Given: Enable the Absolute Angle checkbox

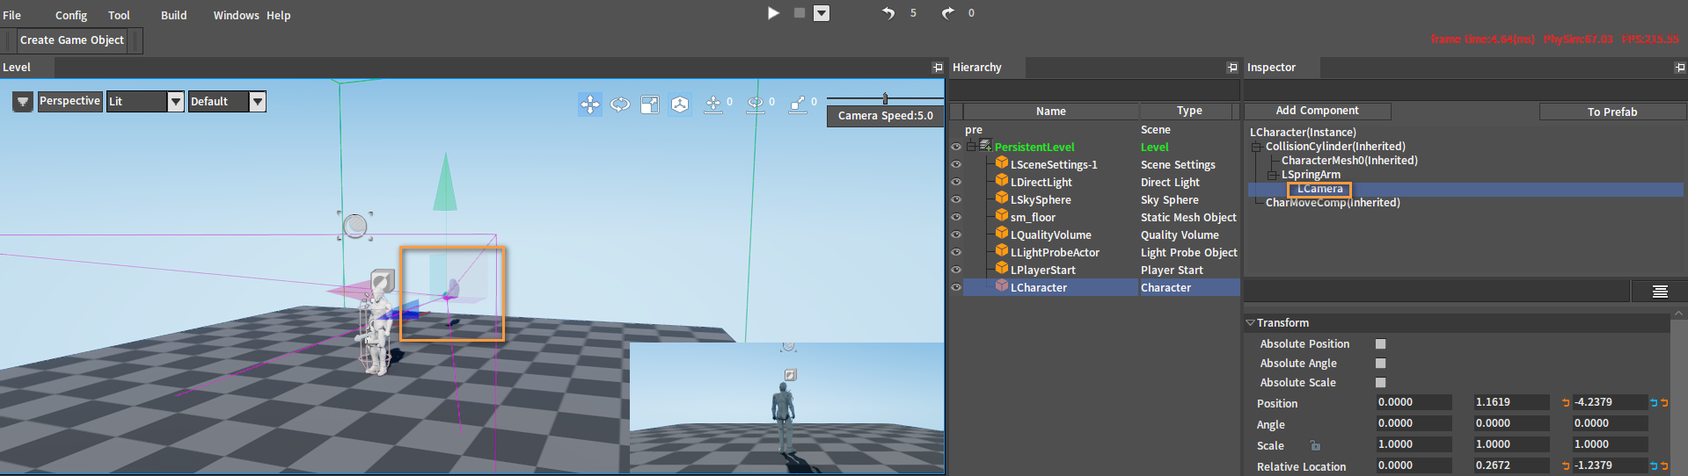Looking at the screenshot, I should click(x=1380, y=364).
